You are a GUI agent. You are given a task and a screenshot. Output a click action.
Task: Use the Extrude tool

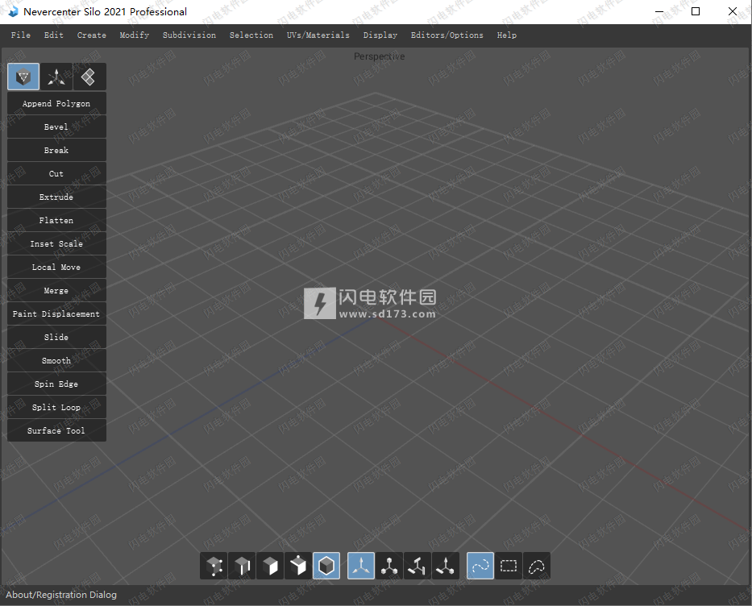click(x=56, y=197)
